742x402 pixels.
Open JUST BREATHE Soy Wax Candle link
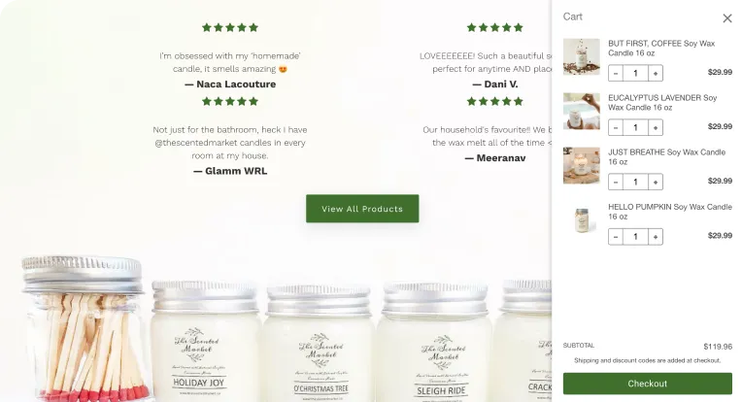(667, 157)
